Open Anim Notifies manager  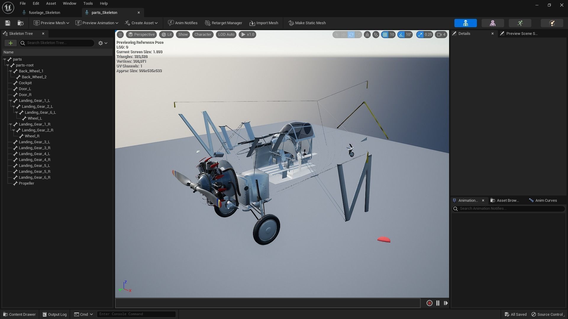(x=183, y=23)
